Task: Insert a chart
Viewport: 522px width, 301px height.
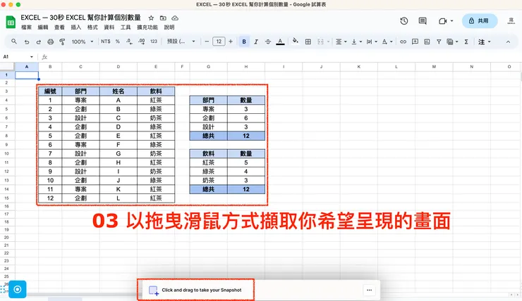Action: 427,41
